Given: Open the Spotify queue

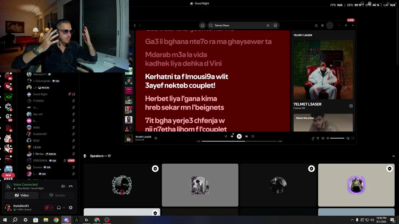Looking at the screenshot, I should point(318,138).
